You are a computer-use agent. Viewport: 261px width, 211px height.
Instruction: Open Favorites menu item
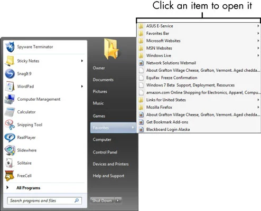[113, 128]
